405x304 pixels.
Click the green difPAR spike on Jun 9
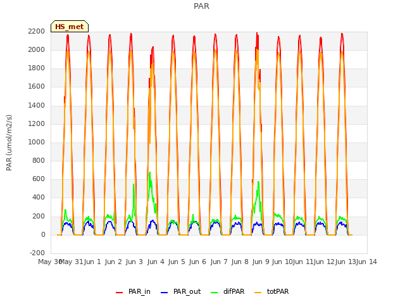(258, 182)
